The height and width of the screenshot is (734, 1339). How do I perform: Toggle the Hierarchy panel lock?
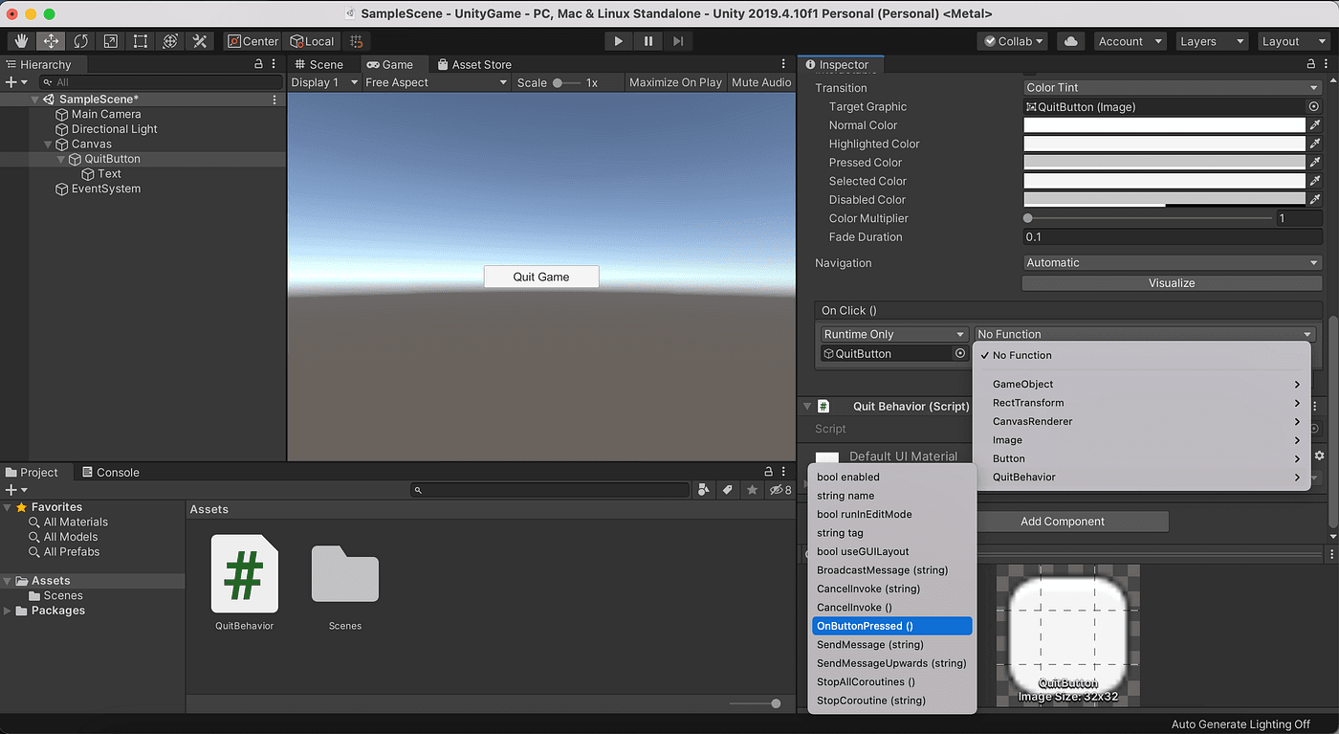(x=258, y=64)
